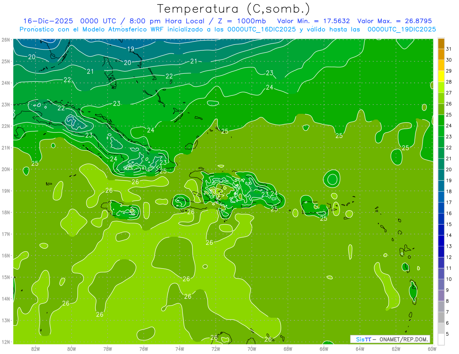This screenshot has width=459, height=354.
Task: Click the '8:00 pm Hora Local' text
Action: pyautogui.click(x=167, y=21)
